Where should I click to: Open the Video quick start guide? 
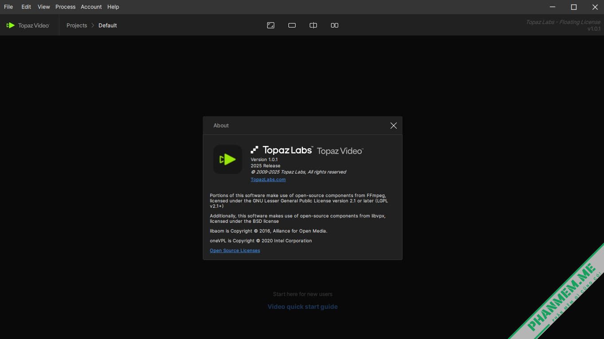[x=303, y=307]
